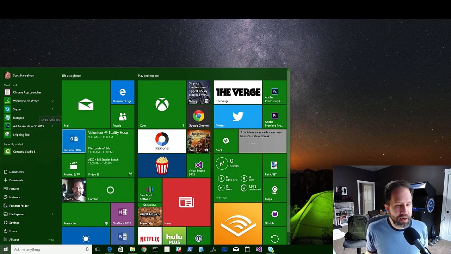This screenshot has width=451, height=254.
Task: Open the GitHub tile
Action: coord(274,214)
